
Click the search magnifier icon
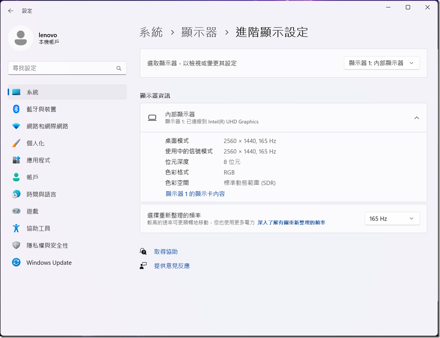119,68
